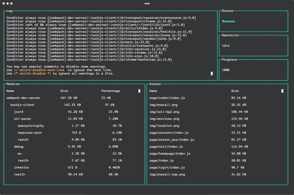Viewport: 294px width, 195px height.
Task: Click the Success status text
Action: click(228, 21)
